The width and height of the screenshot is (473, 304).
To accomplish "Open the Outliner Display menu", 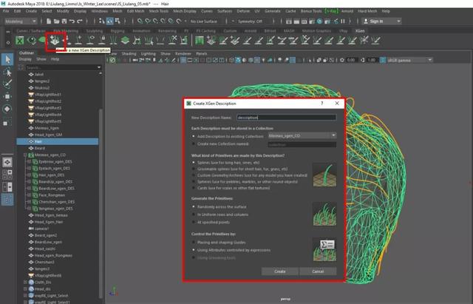I will click(x=25, y=59).
